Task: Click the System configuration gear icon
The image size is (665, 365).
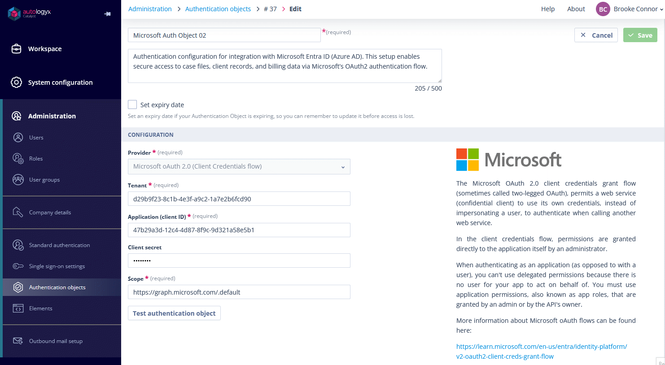Action: pos(17,83)
